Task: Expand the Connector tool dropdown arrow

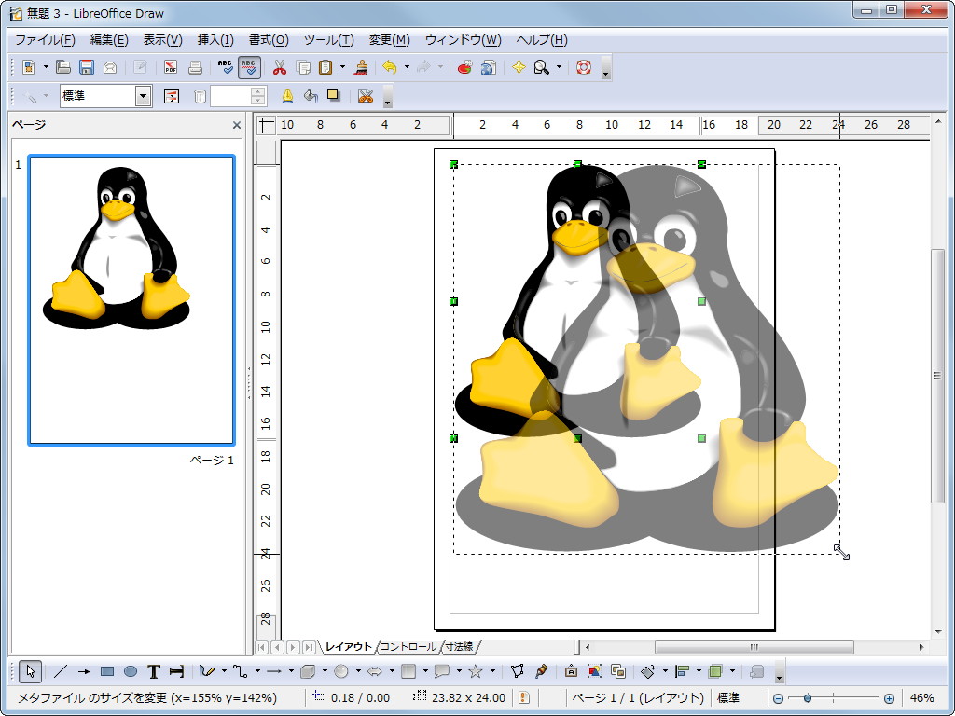Action: click(x=257, y=671)
